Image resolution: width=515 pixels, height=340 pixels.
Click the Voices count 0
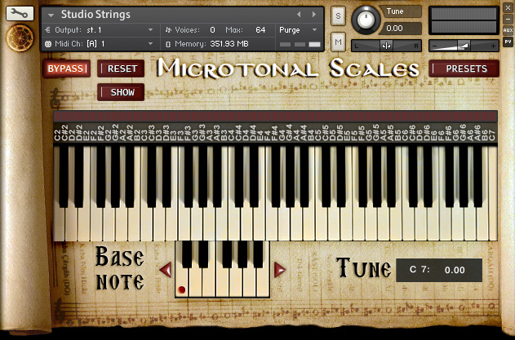click(x=212, y=30)
